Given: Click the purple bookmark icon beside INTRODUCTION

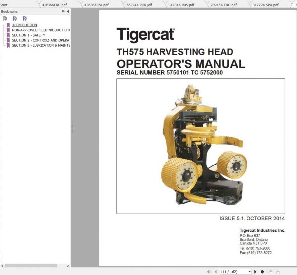Looking at the screenshot, I should pyautogui.click(x=8, y=25).
